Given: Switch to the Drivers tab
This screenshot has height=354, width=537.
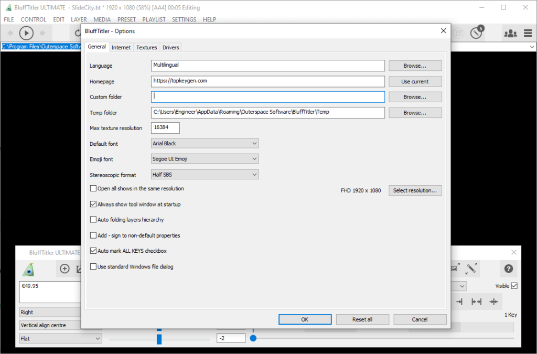Looking at the screenshot, I should [x=170, y=48].
